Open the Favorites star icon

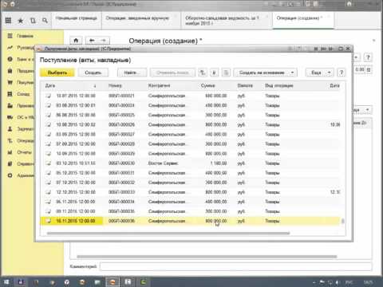[x=21, y=21]
